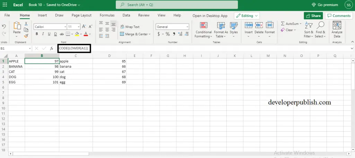355x158 pixels.
Task: Increase font size with larger A
Action: 84,26
